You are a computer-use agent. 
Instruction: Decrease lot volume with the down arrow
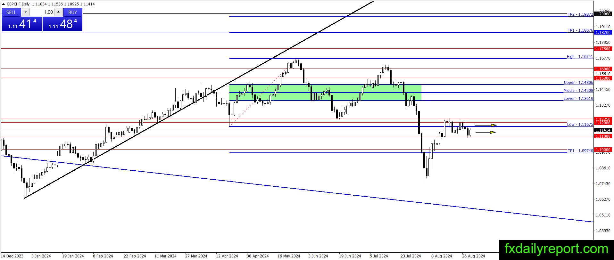coord(26,12)
